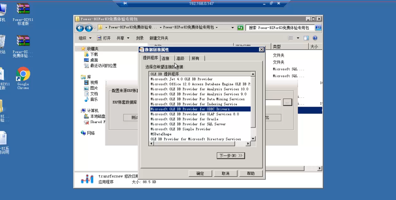This screenshot has width=396, height=200.
Task: Click the 刻录 toolbar item
Action: coord(140,38)
